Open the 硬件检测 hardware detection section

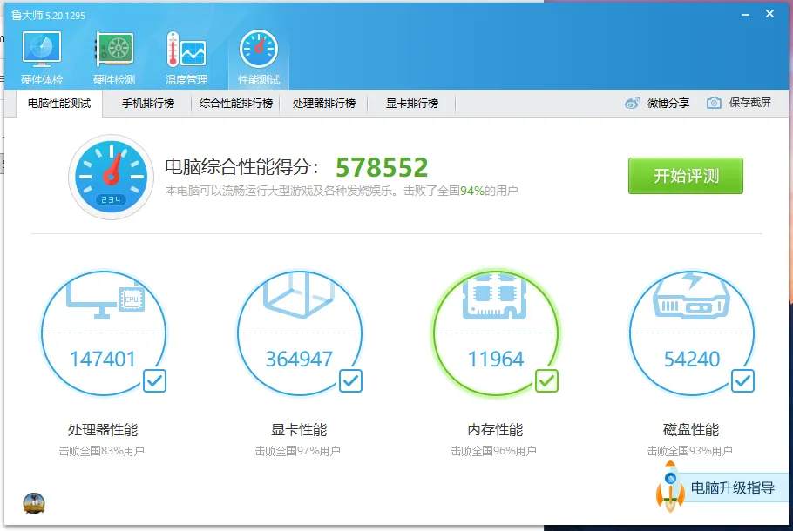(114, 58)
